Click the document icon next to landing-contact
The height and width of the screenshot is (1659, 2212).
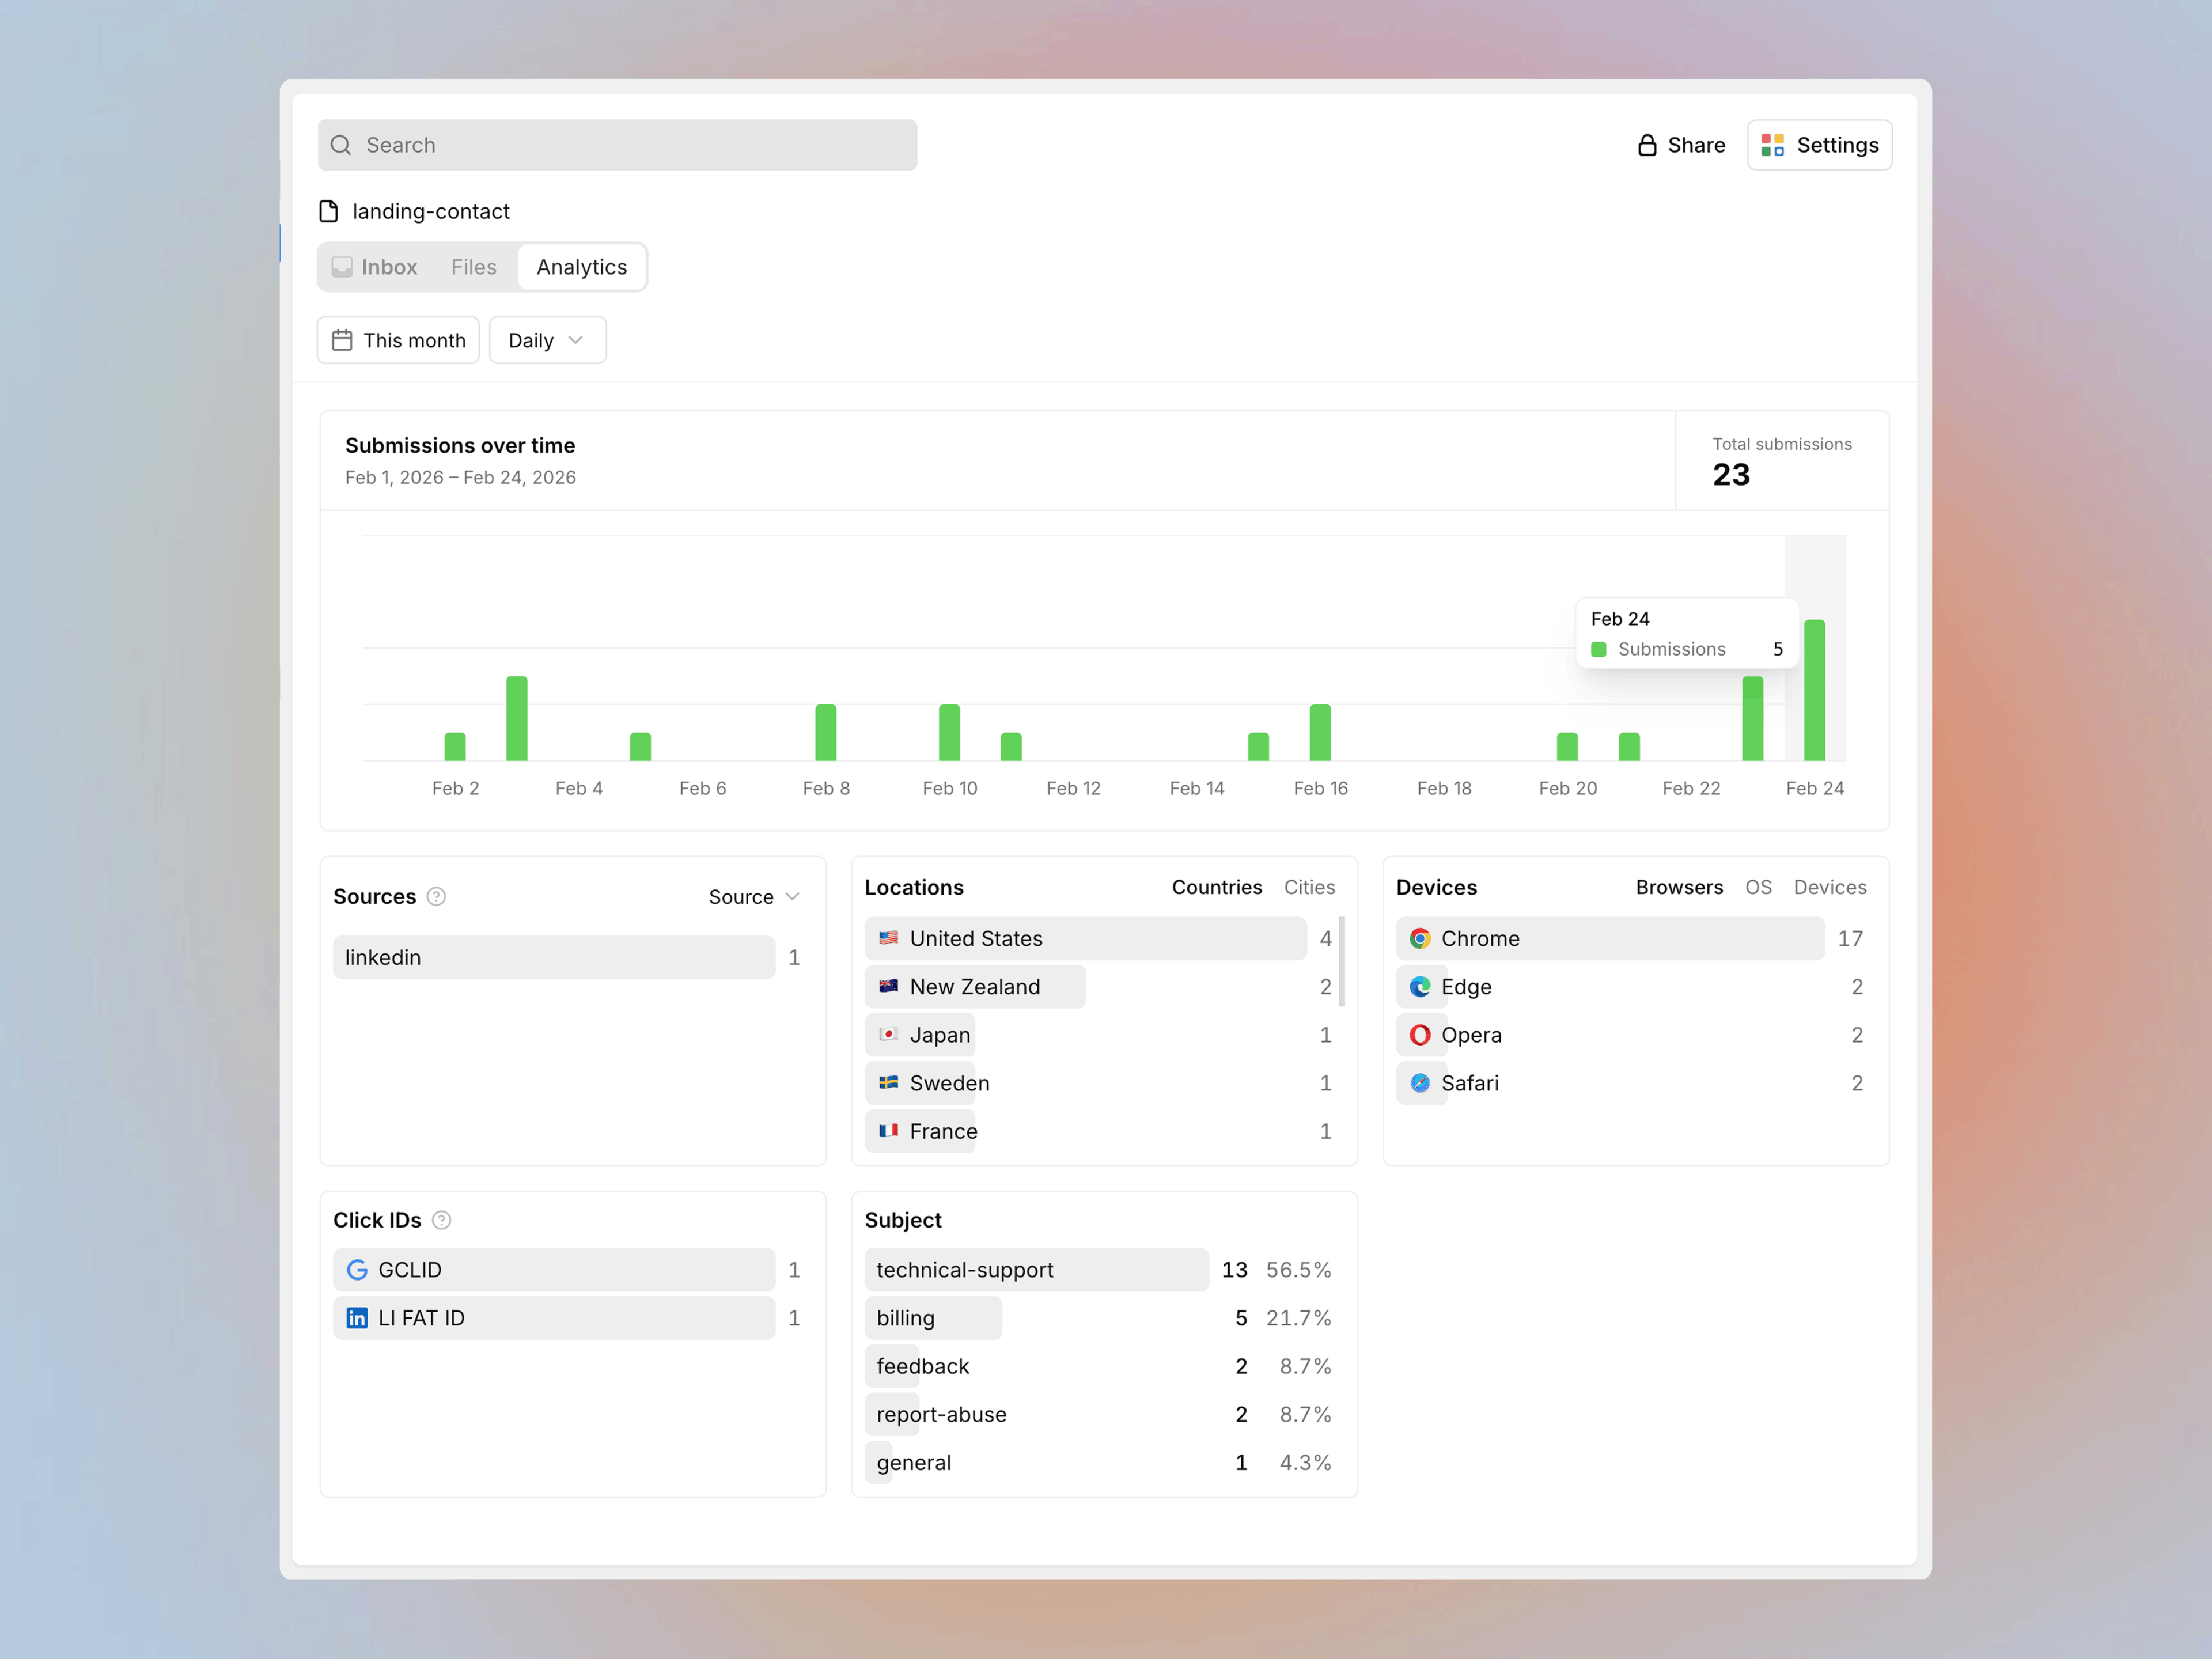point(329,211)
